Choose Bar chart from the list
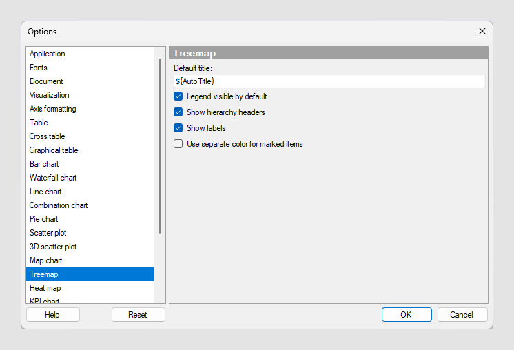This screenshot has height=350, width=514. coord(44,164)
